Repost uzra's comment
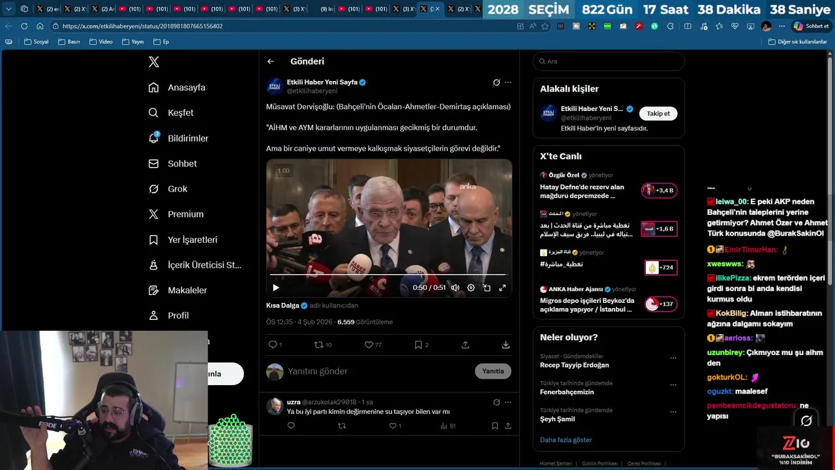 [x=342, y=426]
